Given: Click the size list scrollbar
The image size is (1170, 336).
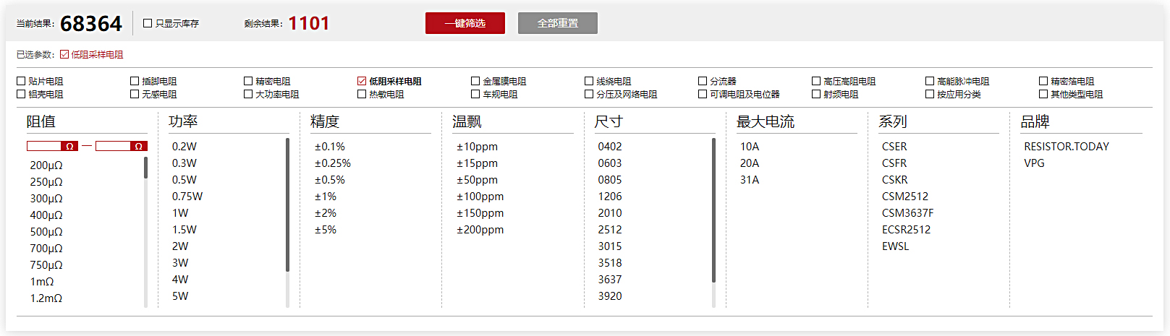Looking at the screenshot, I should [713, 210].
